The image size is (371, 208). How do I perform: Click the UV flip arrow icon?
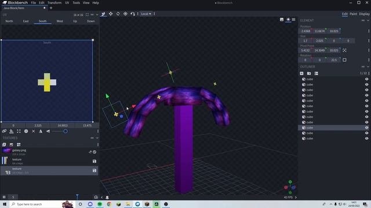tap(48, 131)
